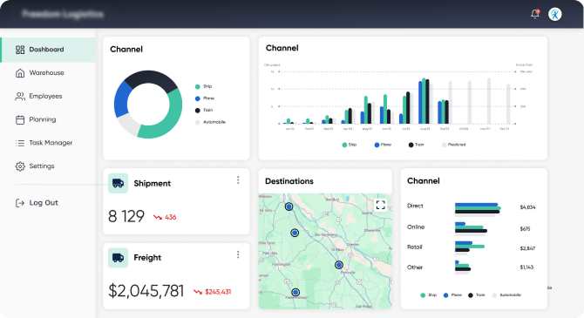Viewport: 584px width, 318px height.
Task: Click the Employees people icon
Action: tap(20, 97)
